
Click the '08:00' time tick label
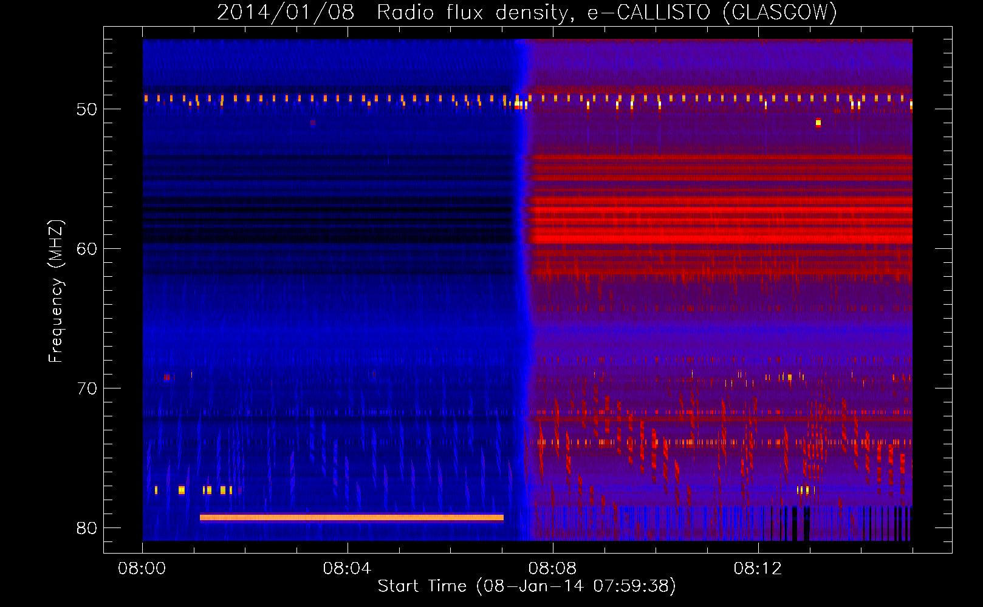[142, 569]
